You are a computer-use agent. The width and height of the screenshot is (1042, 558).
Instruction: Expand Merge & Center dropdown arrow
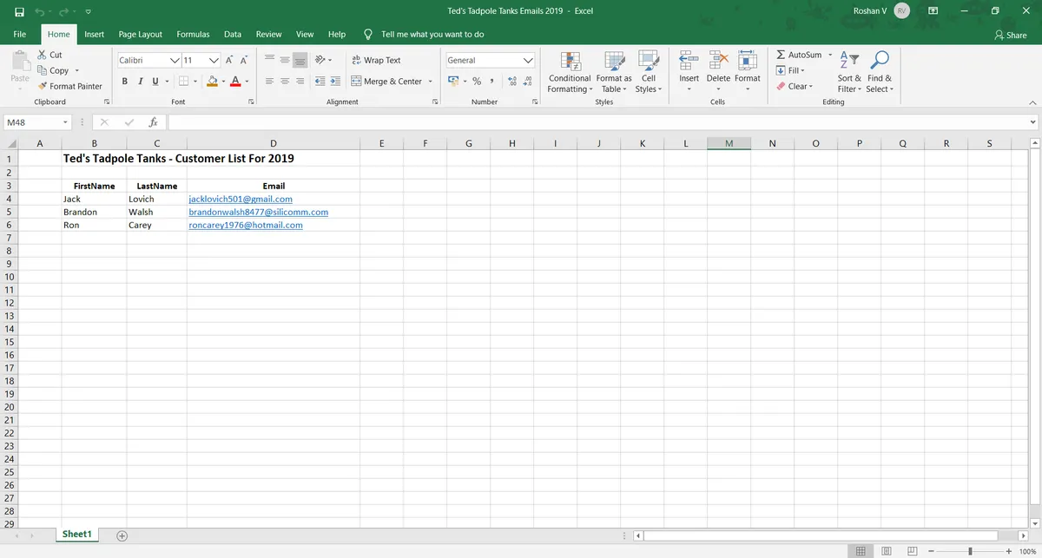[x=431, y=81]
